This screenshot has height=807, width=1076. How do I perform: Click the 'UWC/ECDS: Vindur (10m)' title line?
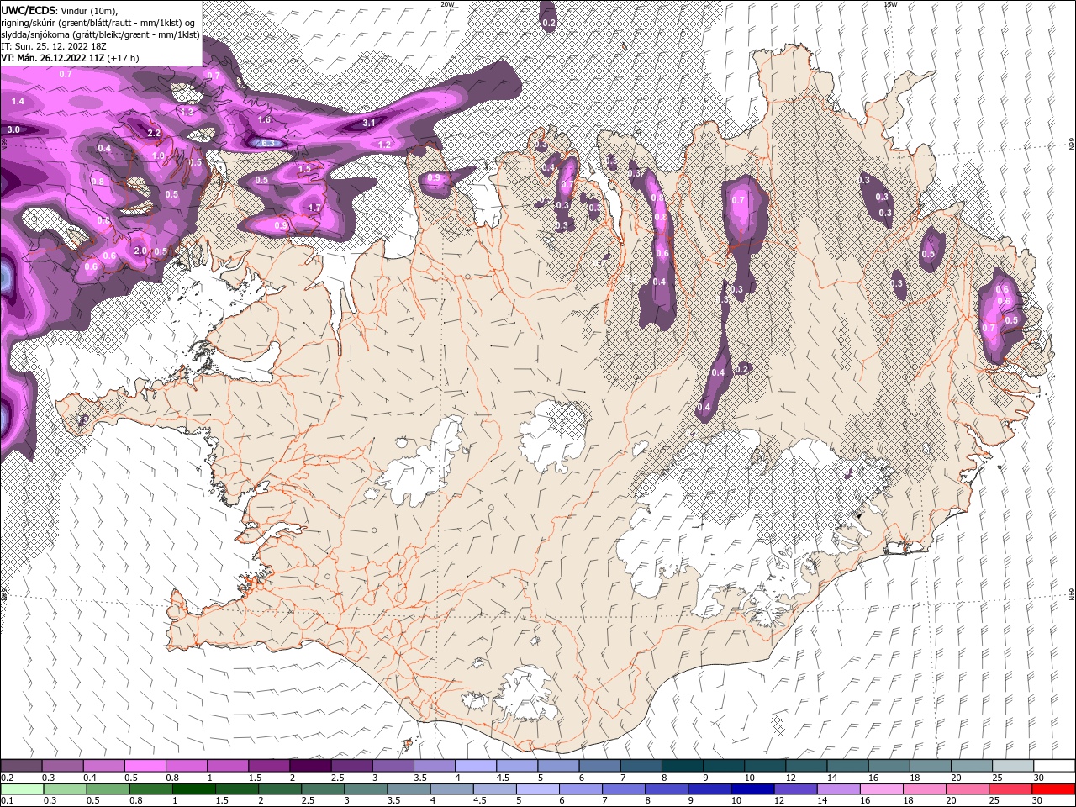click(59, 10)
